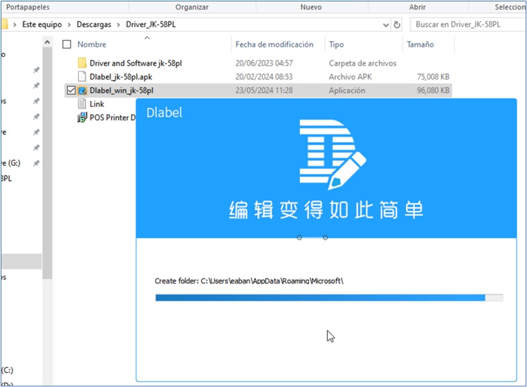Image resolution: width=527 pixels, height=387 pixels.
Task: Click the navigation pane scroll-up arrow
Action: pos(48,42)
